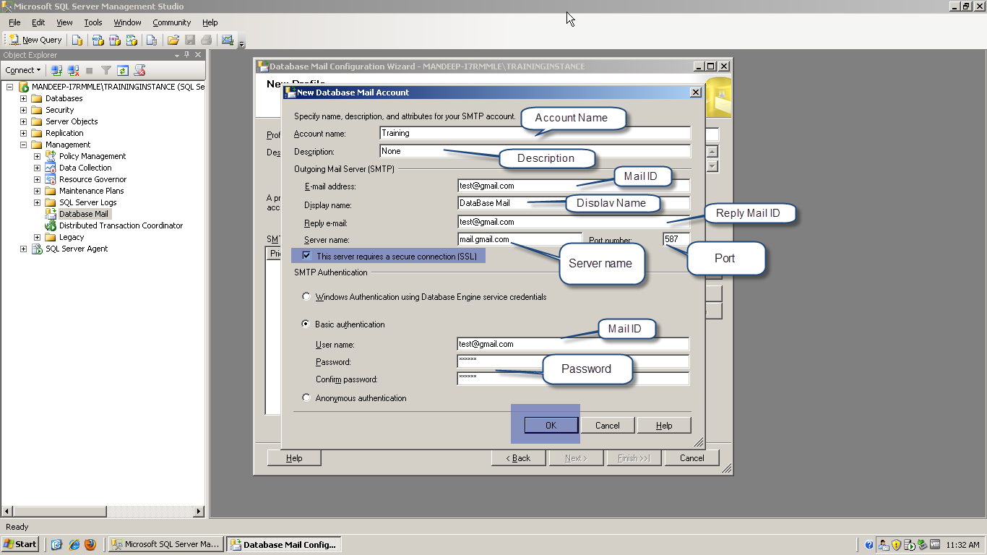The width and height of the screenshot is (987, 555).
Task: Click the Windows Start button
Action: pyautogui.click(x=20, y=544)
